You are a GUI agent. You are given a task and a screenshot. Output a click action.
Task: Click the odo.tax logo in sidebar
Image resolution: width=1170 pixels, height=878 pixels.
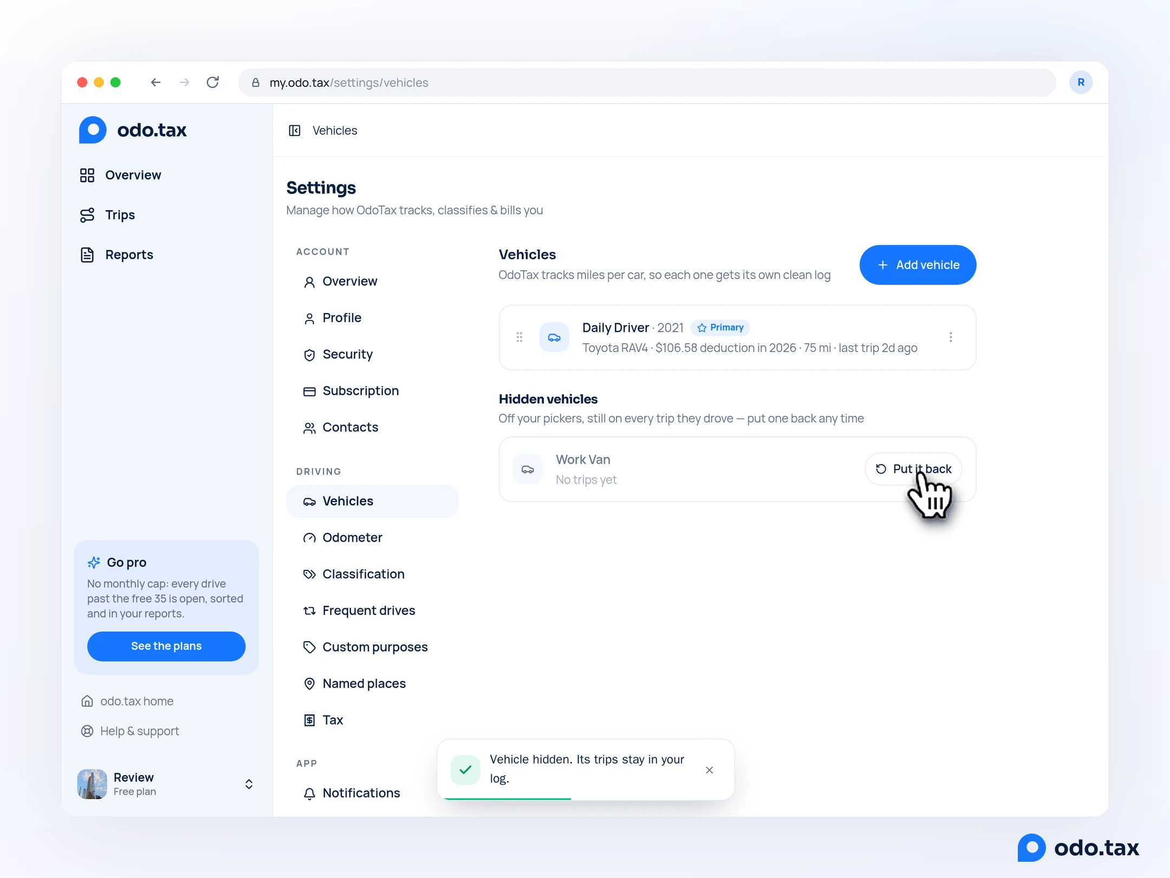tap(133, 130)
